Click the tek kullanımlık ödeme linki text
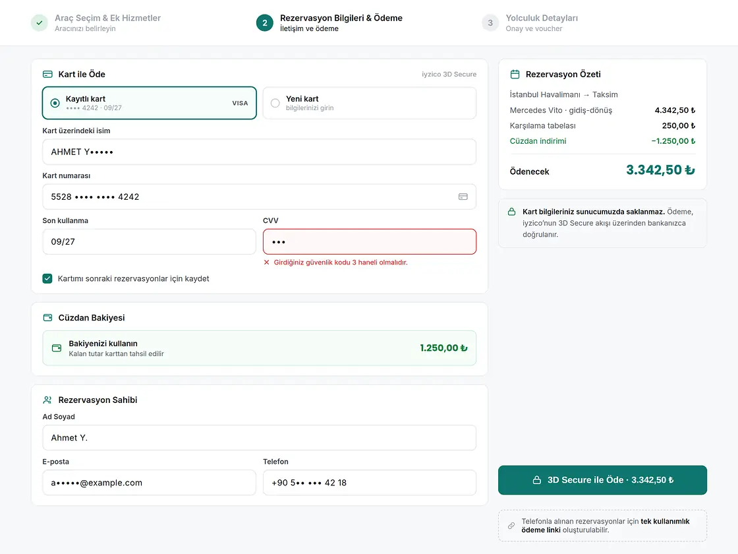This screenshot has height=554, width=738. (x=606, y=525)
